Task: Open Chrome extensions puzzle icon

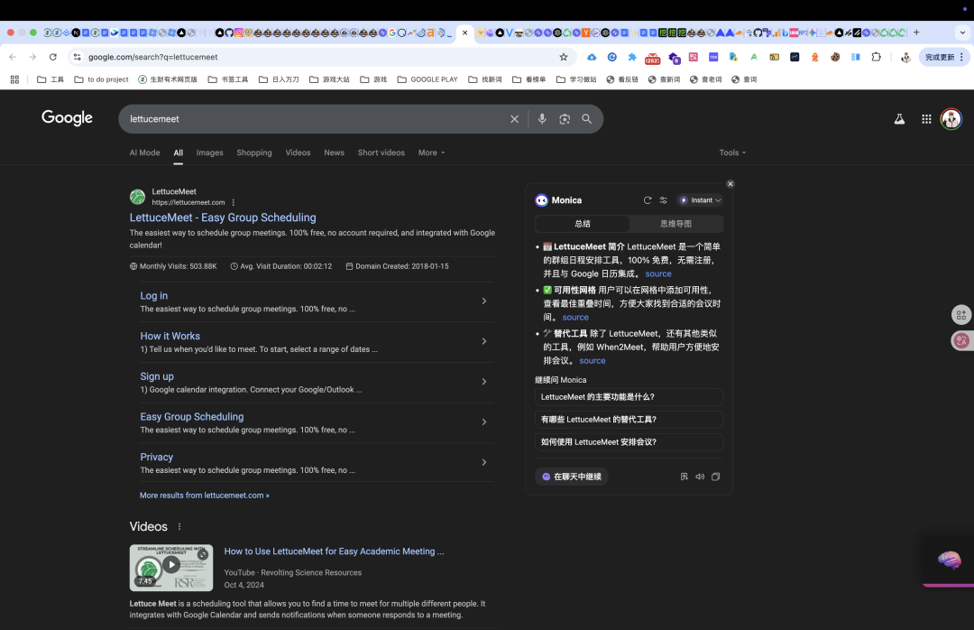Action: pos(876,57)
